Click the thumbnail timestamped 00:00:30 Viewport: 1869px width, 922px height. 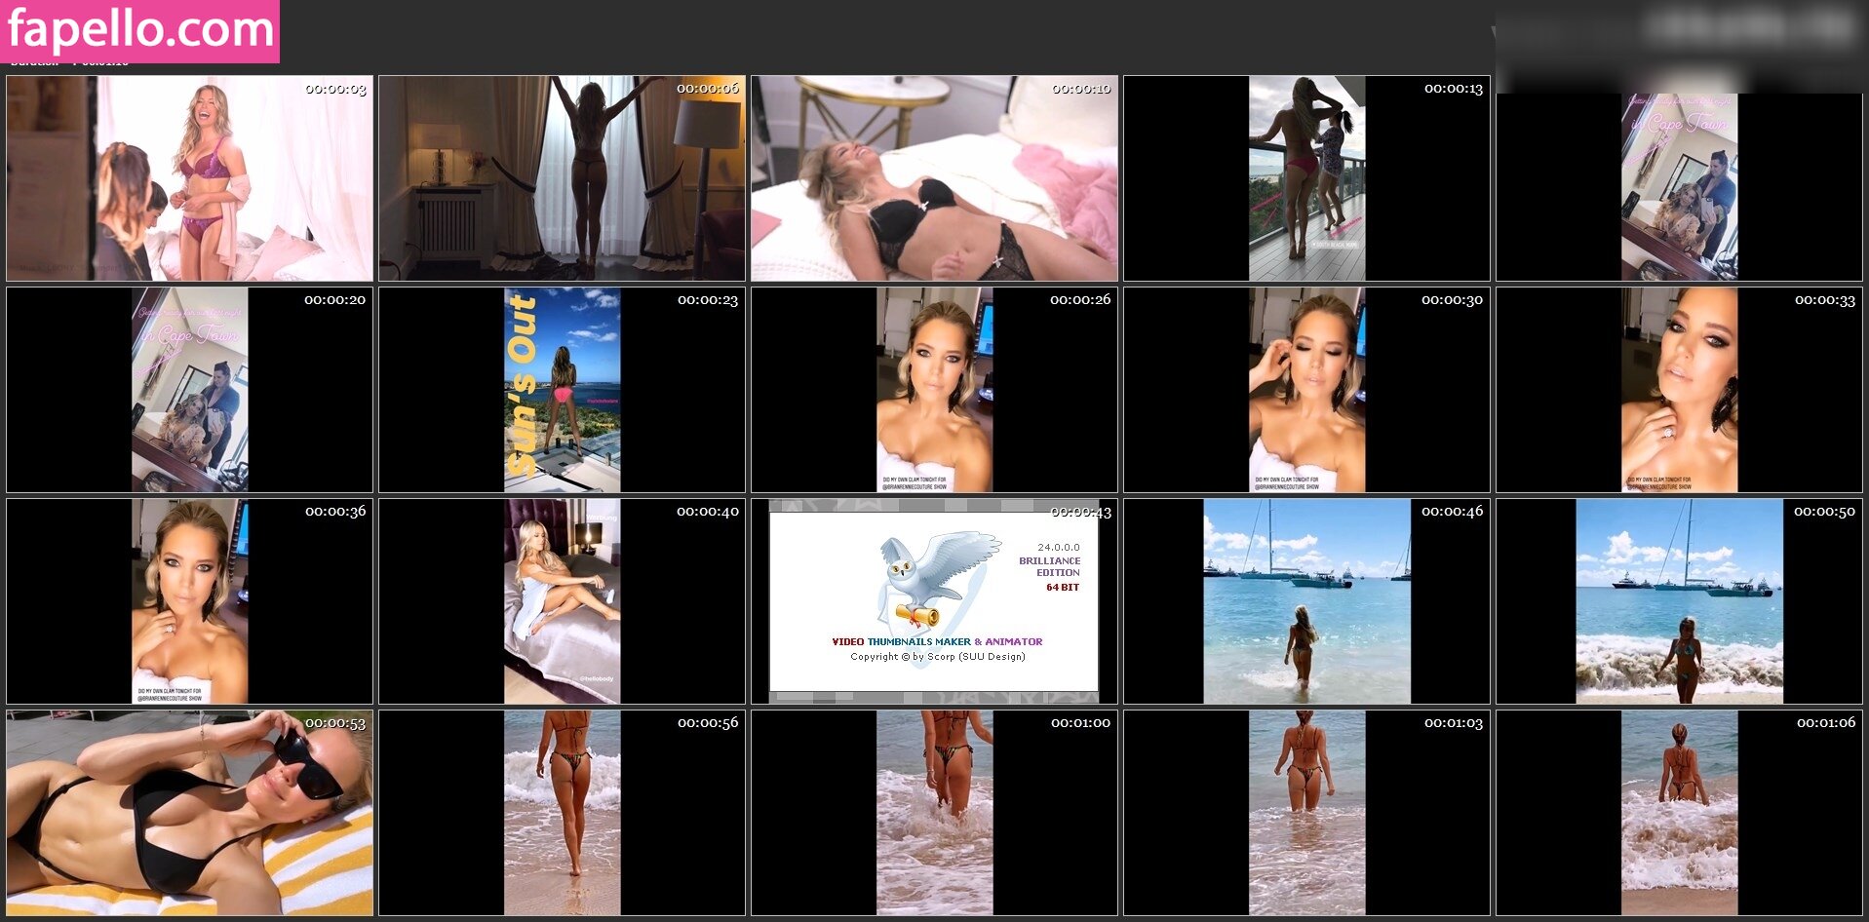(x=1306, y=390)
